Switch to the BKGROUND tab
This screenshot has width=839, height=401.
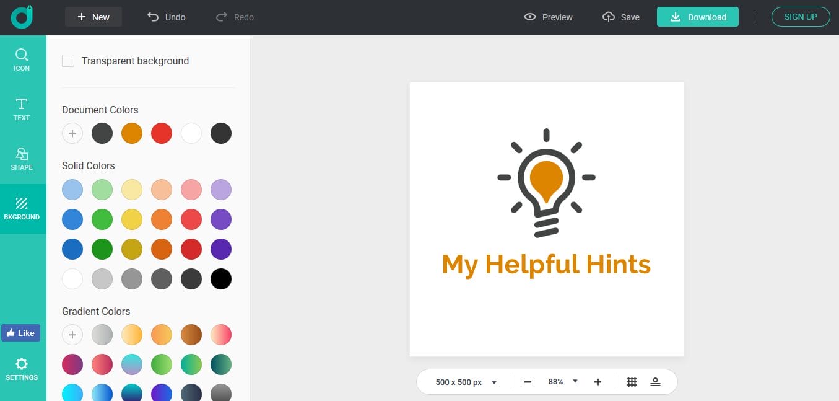[22, 208]
